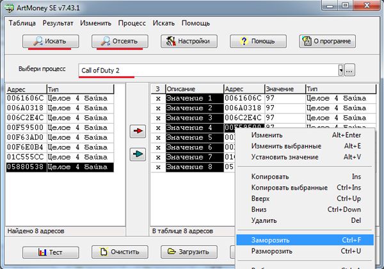Click the Помощь help button
This screenshot has width=384, height=269.
click(258, 41)
